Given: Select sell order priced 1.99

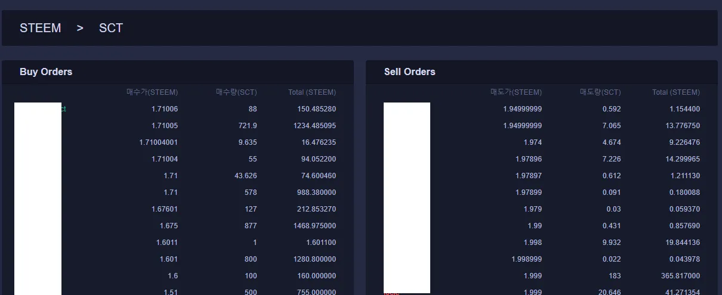Looking at the screenshot, I should (542, 226).
